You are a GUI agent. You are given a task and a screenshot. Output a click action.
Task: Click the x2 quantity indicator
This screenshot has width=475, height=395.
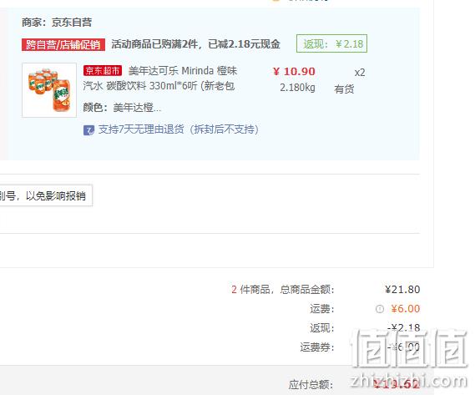[360, 73]
